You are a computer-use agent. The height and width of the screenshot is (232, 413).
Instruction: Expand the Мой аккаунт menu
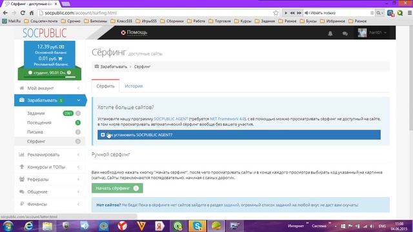point(49,88)
